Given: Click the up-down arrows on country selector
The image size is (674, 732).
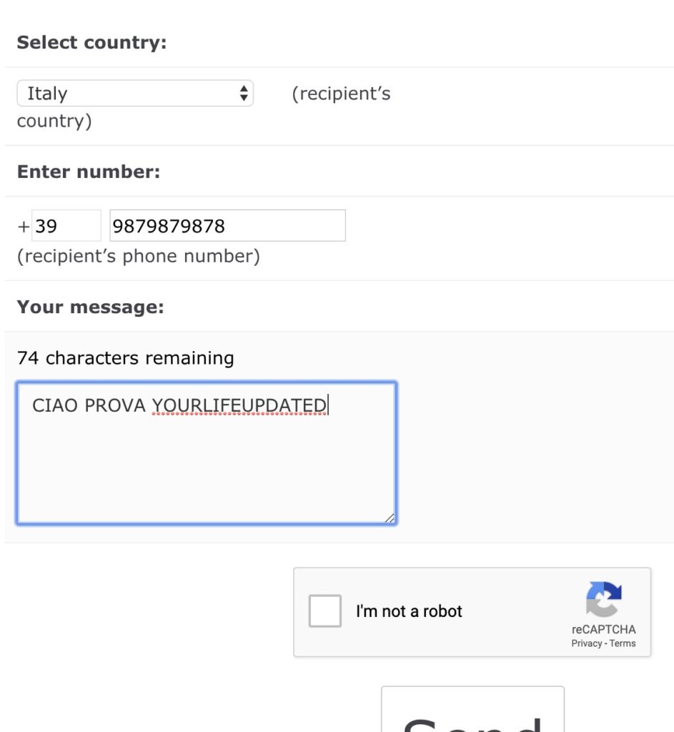Looking at the screenshot, I should [244, 93].
